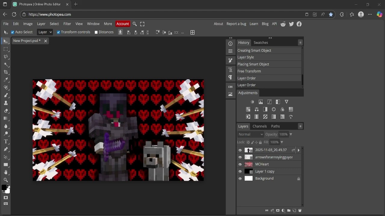Uncheck the Auto-Select checkbox
This screenshot has height=216, width=385.
pyautogui.click(x=13, y=32)
